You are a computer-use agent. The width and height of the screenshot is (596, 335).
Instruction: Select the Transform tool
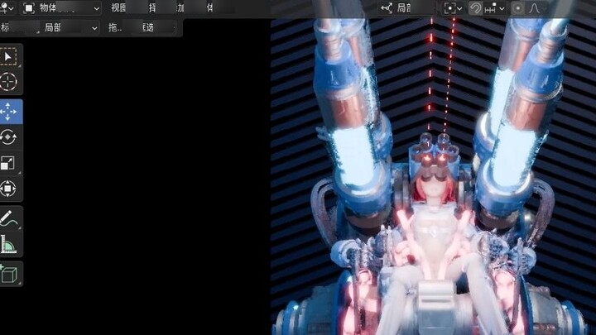[9, 189]
